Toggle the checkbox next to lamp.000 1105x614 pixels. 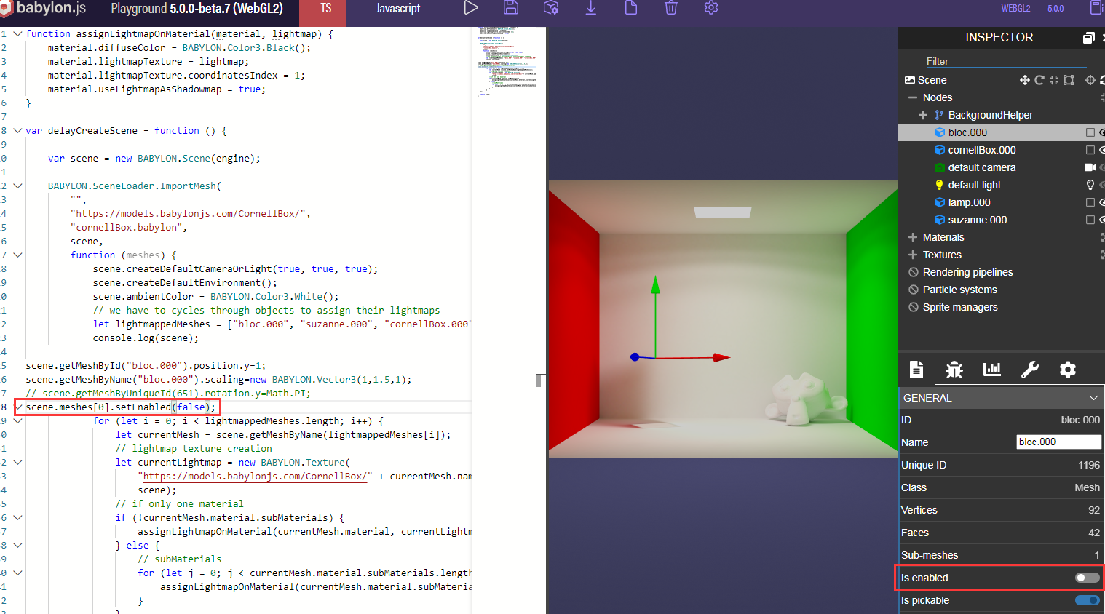pyautogui.click(x=1090, y=202)
